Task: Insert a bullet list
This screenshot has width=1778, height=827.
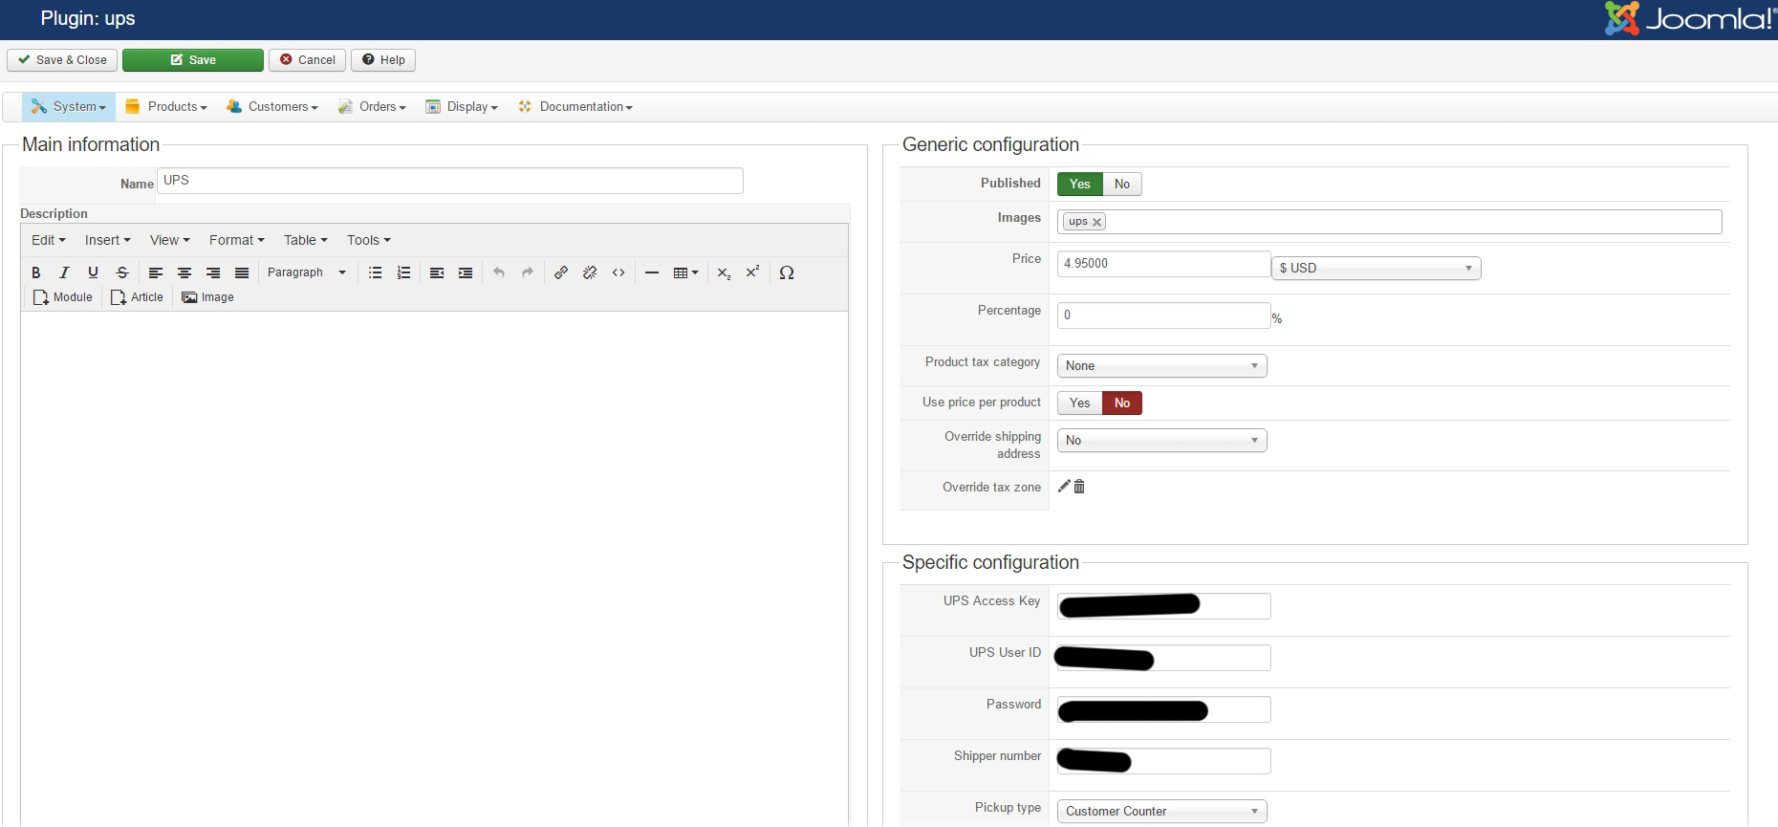Action: coord(376,272)
